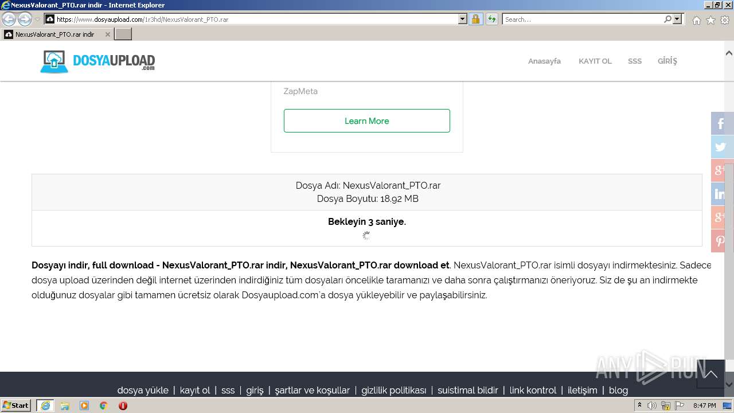
Task: Click the upper Google+ share icon
Action: click(x=721, y=170)
